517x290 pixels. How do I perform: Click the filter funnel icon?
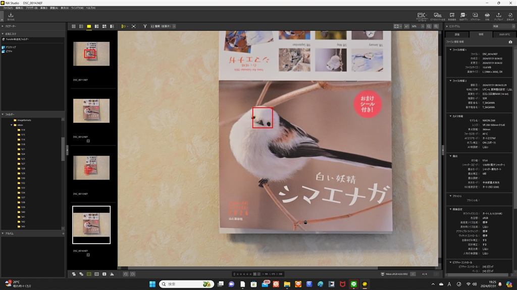(145, 26)
